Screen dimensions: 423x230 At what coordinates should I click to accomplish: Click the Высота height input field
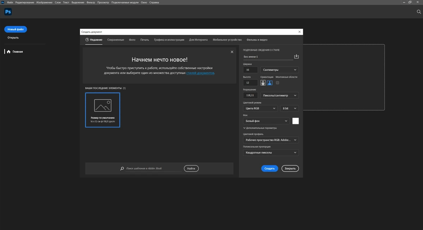pyautogui.click(x=250, y=83)
